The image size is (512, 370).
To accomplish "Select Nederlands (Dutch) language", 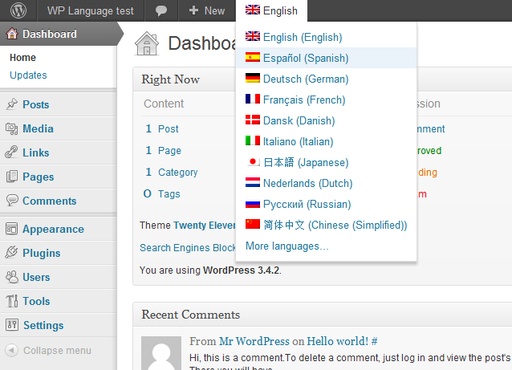I will pyautogui.click(x=326, y=183).
